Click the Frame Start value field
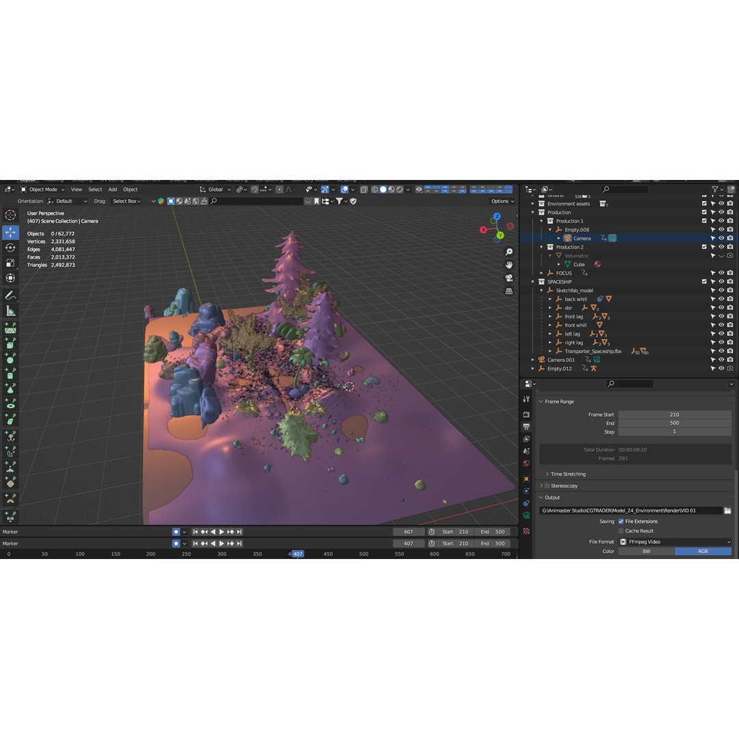The image size is (739, 739). point(675,414)
